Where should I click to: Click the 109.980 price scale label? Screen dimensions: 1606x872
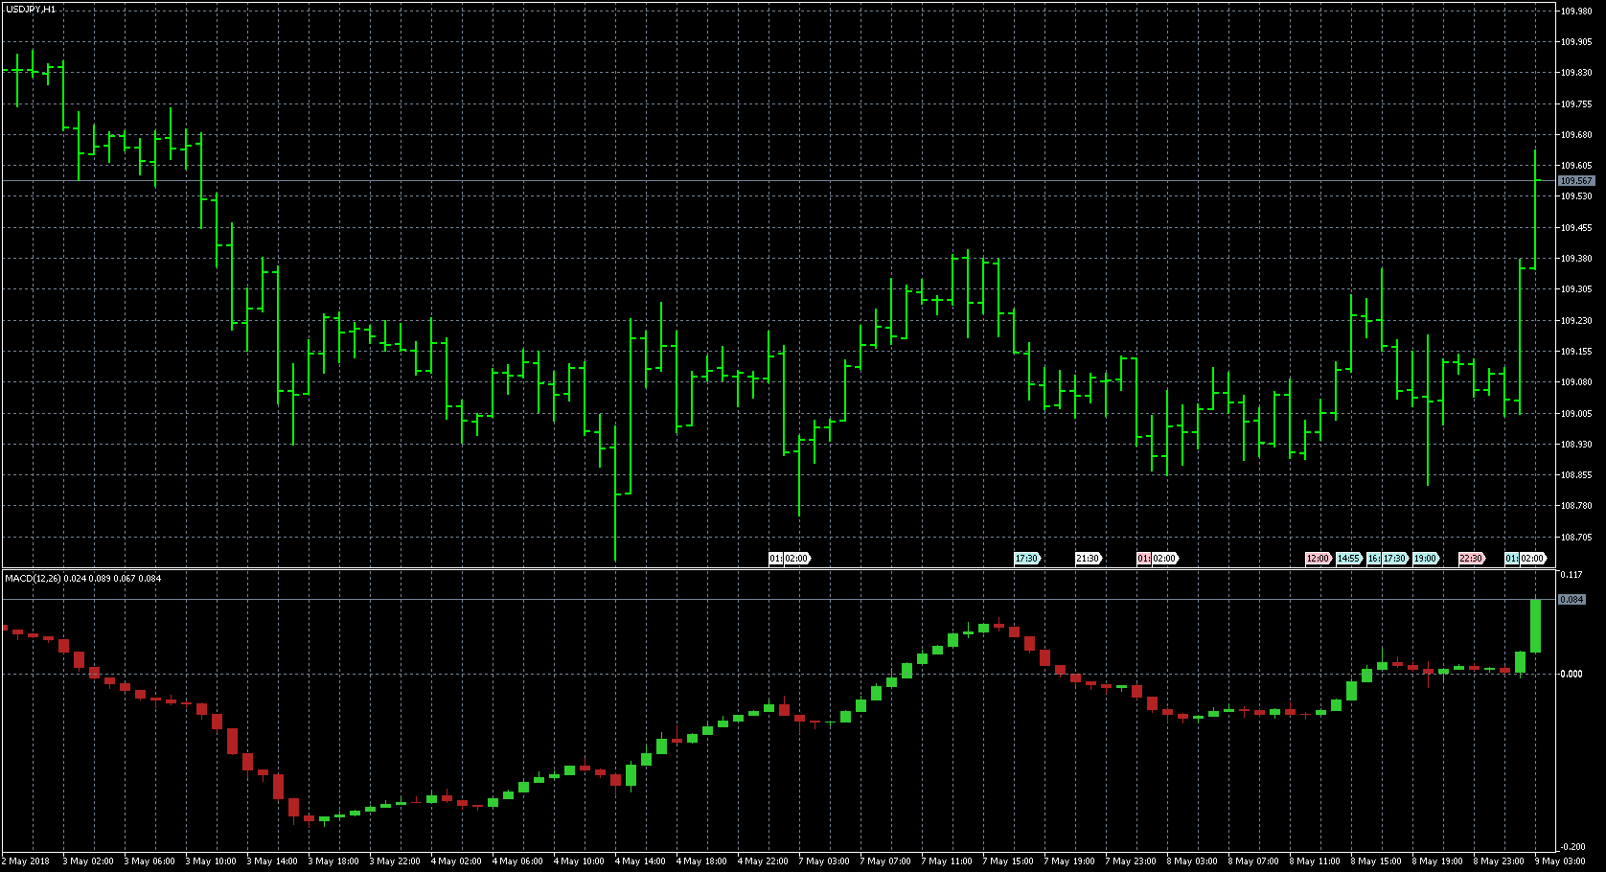[1575, 11]
